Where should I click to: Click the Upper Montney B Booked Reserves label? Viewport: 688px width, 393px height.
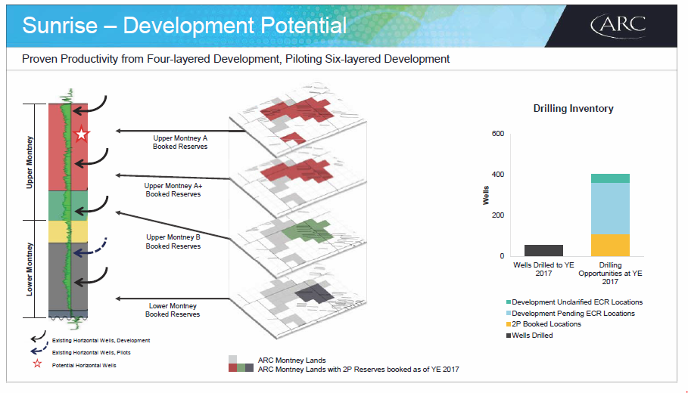(x=173, y=241)
